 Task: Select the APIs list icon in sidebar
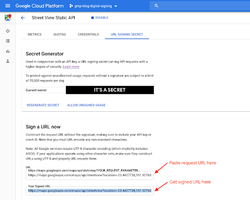point(8,41)
